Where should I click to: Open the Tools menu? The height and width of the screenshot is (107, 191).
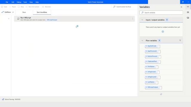click(25, 2)
